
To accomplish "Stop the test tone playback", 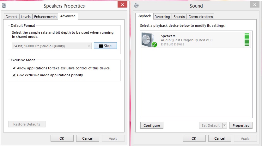I will (105, 46).
